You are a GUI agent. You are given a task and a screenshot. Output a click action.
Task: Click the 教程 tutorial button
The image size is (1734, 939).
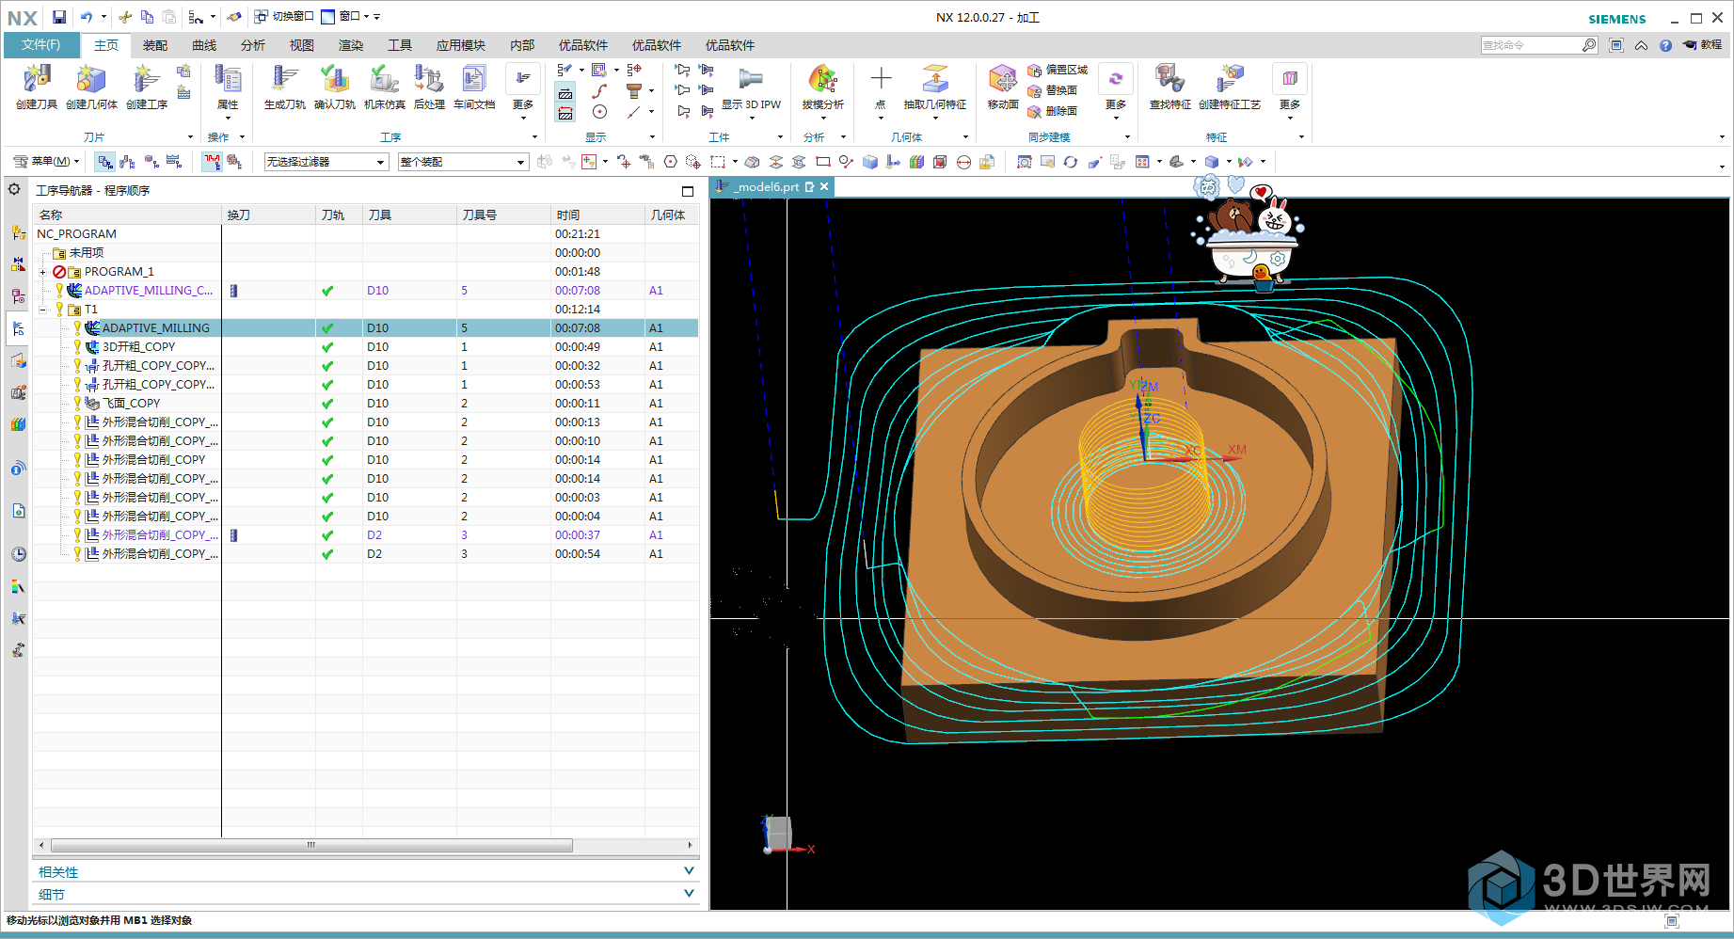1703,45
